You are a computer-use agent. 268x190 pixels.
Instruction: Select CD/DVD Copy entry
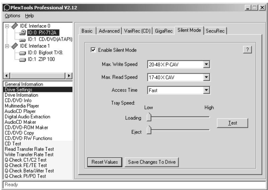pos(38,133)
